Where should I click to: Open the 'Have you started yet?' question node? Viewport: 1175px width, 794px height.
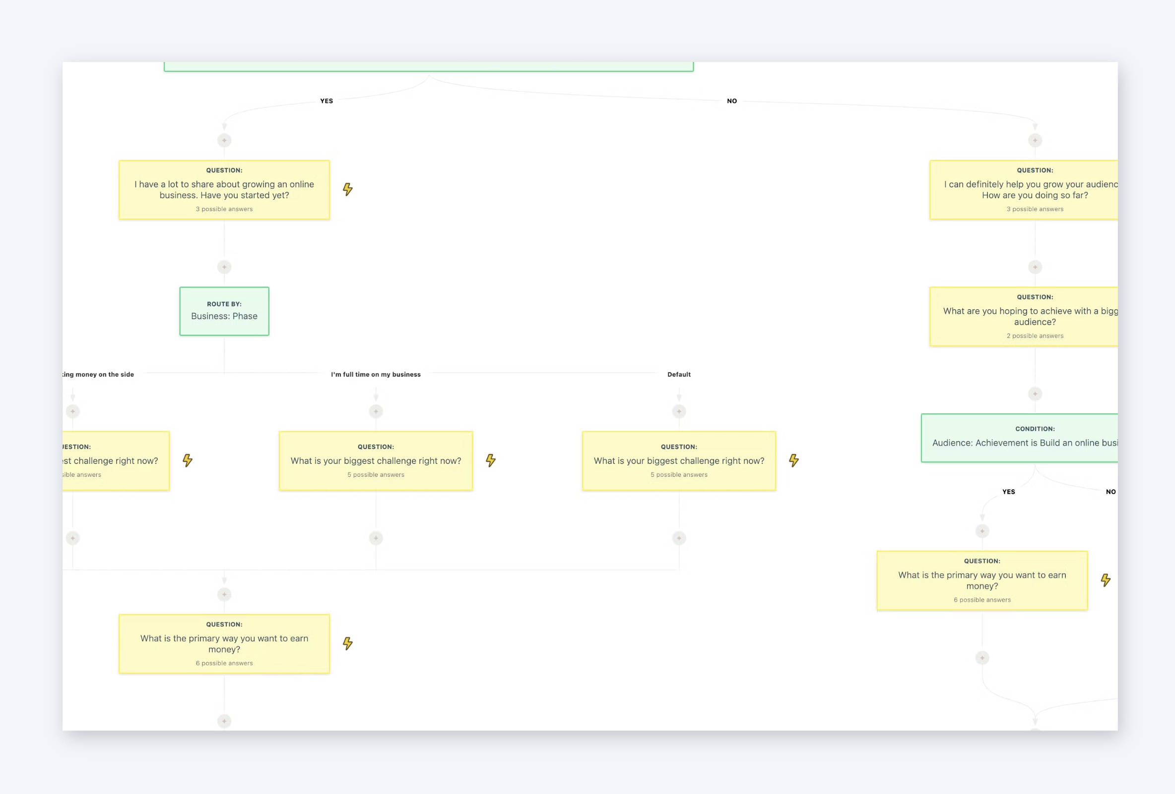[224, 190]
